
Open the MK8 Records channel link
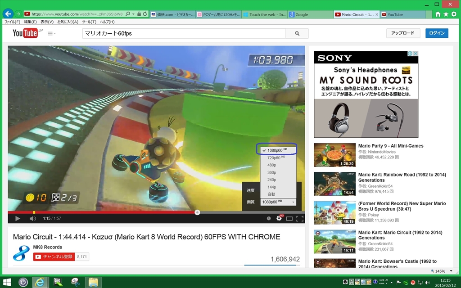click(x=48, y=247)
